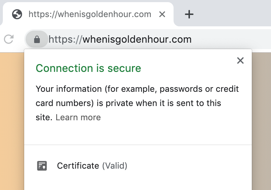Click the whenisgoldenhour.com domain in the address bar
This screenshot has width=271, height=190.
(137, 39)
